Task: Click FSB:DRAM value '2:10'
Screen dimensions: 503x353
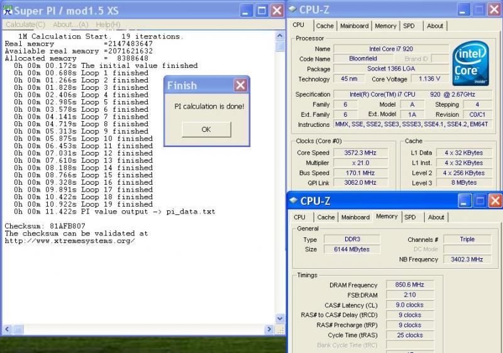Action: 410,295
